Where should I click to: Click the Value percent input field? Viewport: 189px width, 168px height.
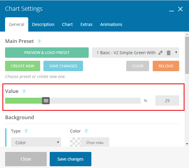(167, 101)
